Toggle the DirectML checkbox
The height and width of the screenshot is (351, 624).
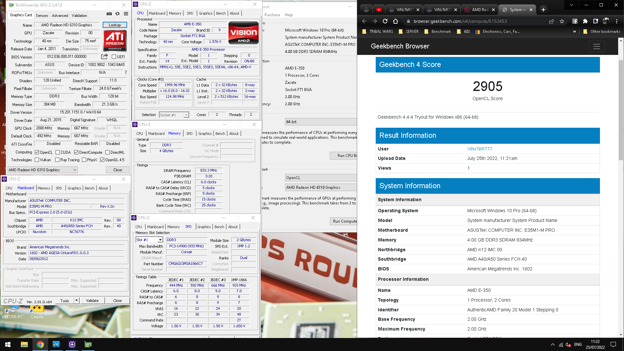point(107,152)
